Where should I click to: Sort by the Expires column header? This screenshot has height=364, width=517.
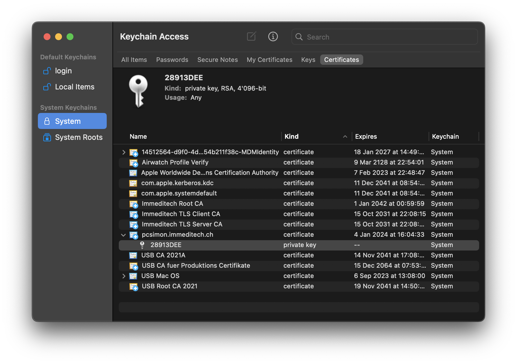tap(366, 136)
